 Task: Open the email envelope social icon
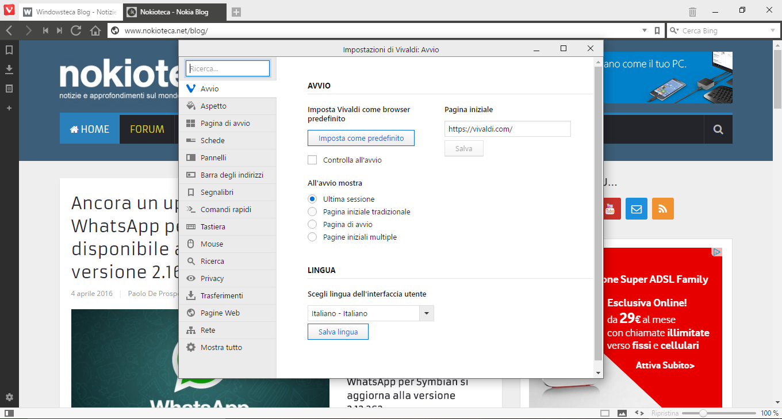tap(637, 209)
